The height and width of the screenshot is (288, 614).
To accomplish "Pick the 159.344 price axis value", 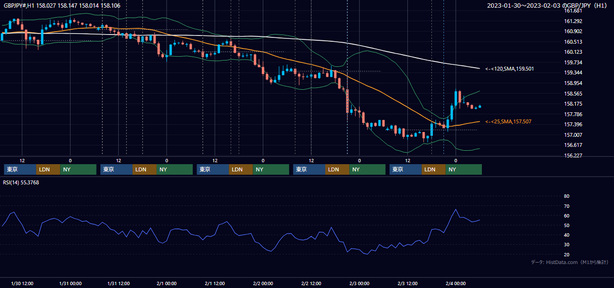I will tap(573, 73).
